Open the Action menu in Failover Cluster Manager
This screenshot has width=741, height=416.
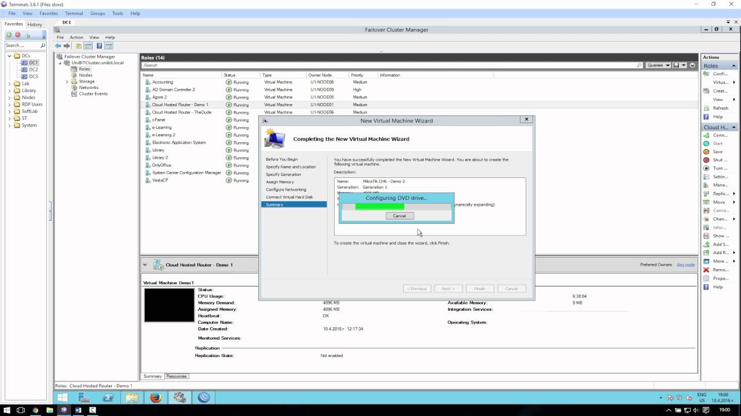click(76, 38)
